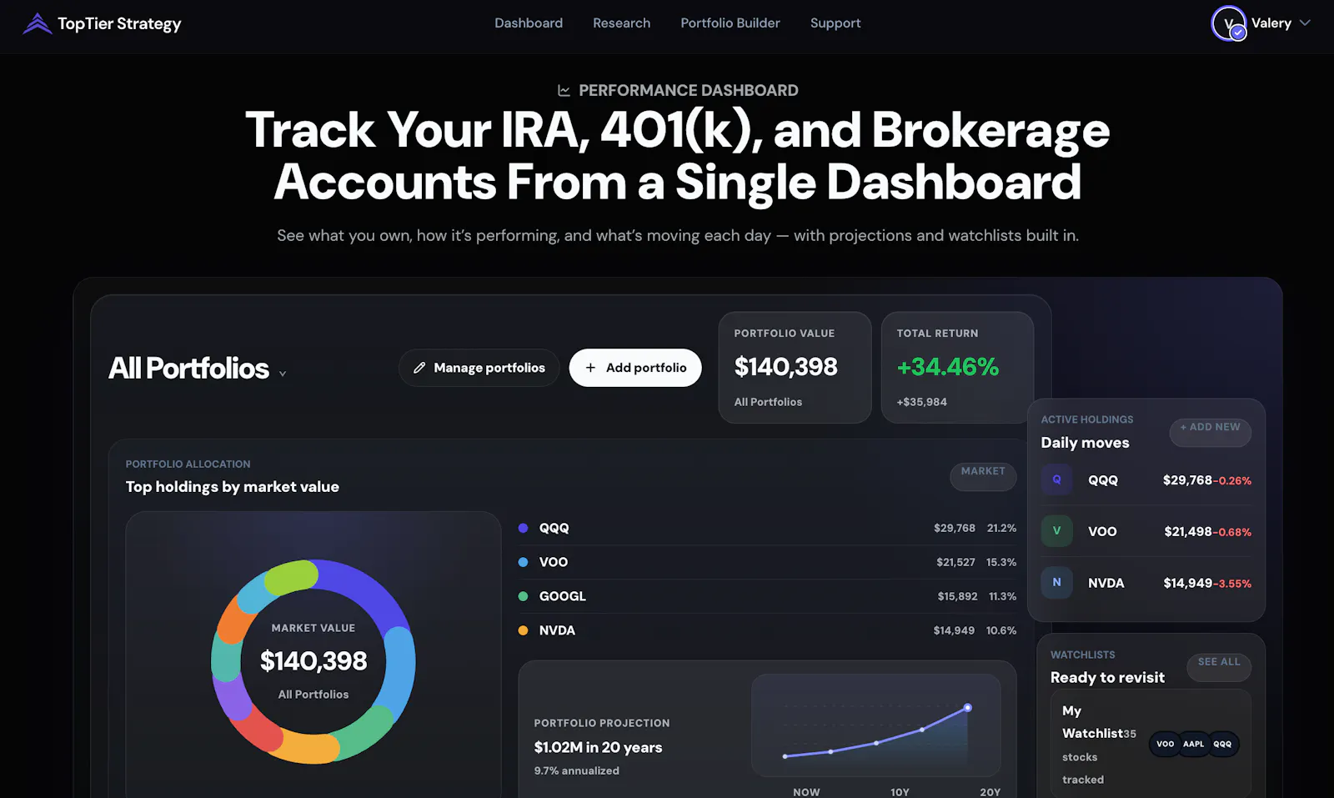Click VOO $21,527 in holdings list
This screenshot has height=798, width=1334.
[955, 562]
